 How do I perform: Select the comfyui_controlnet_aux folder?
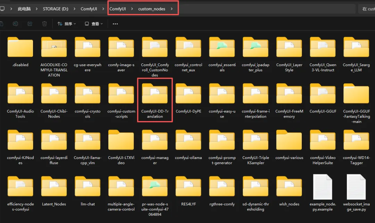(x=189, y=47)
